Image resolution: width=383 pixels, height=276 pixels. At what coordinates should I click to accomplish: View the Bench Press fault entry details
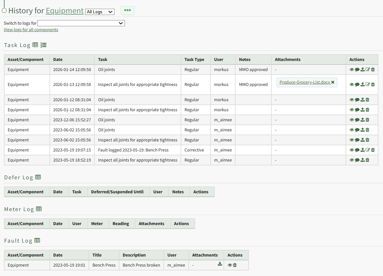pos(230,265)
